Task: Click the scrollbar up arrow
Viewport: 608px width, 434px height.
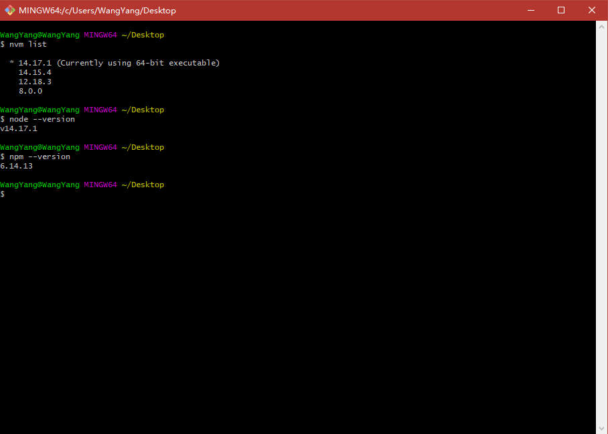Action: click(602, 27)
